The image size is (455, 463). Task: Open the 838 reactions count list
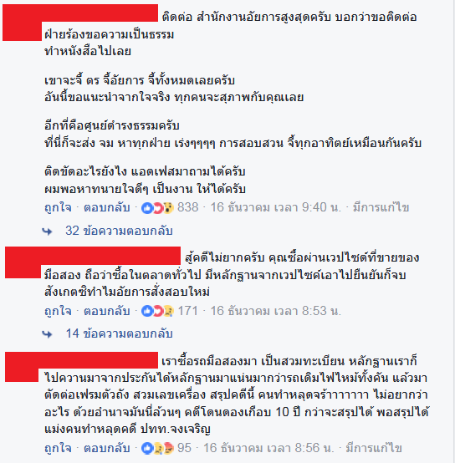coord(187,207)
